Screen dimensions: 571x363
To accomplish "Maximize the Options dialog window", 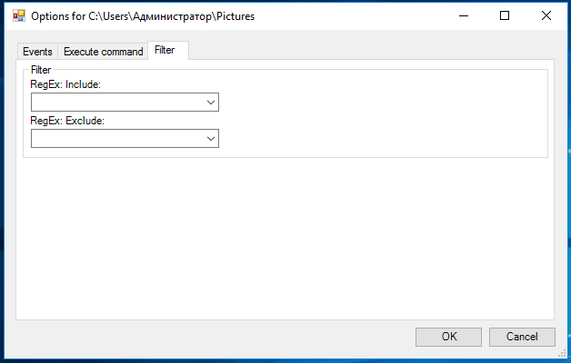I will click(x=505, y=15).
